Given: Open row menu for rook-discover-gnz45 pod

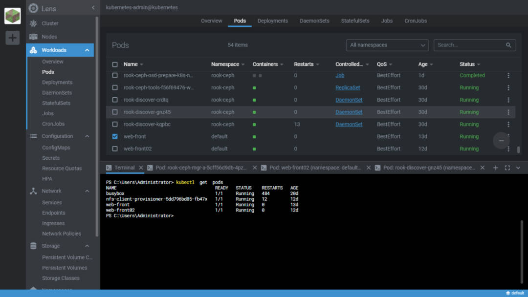Looking at the screenshot, I should click(x=508, y=112).
